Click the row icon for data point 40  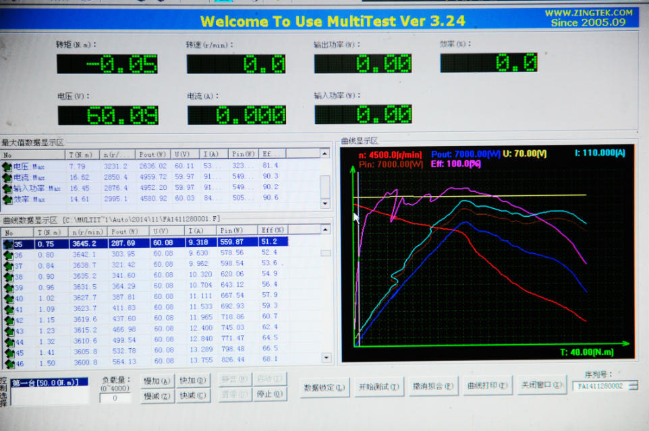click(x=8, y=298)
